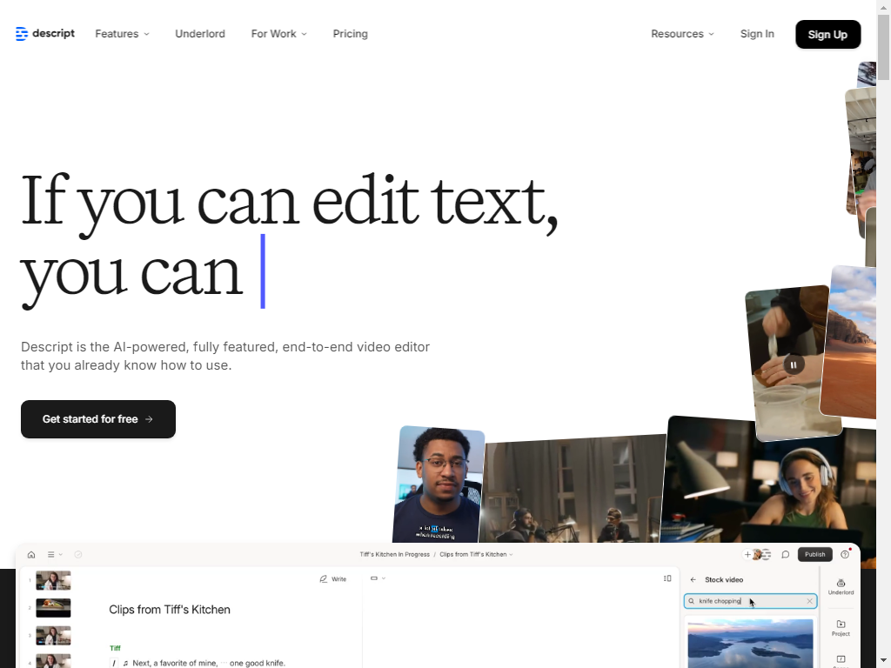Open the Underlord sidebar panel
891x668 pixels.
pos(841,587)
